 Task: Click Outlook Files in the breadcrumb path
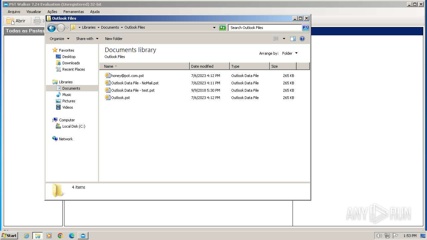[135, 27]
